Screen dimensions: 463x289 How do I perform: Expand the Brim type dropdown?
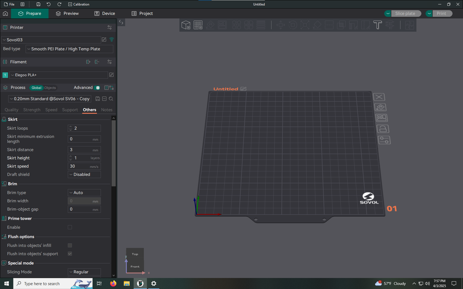tap(84, 193)
